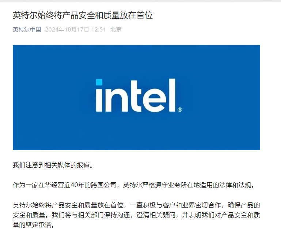Click the 北京 location label
The height and width of the screenshot is (231, 281).
115,30
